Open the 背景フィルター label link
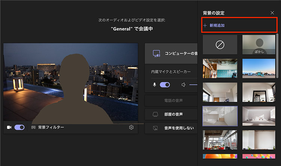The image size is (281, 166). (x=51, y=127)
